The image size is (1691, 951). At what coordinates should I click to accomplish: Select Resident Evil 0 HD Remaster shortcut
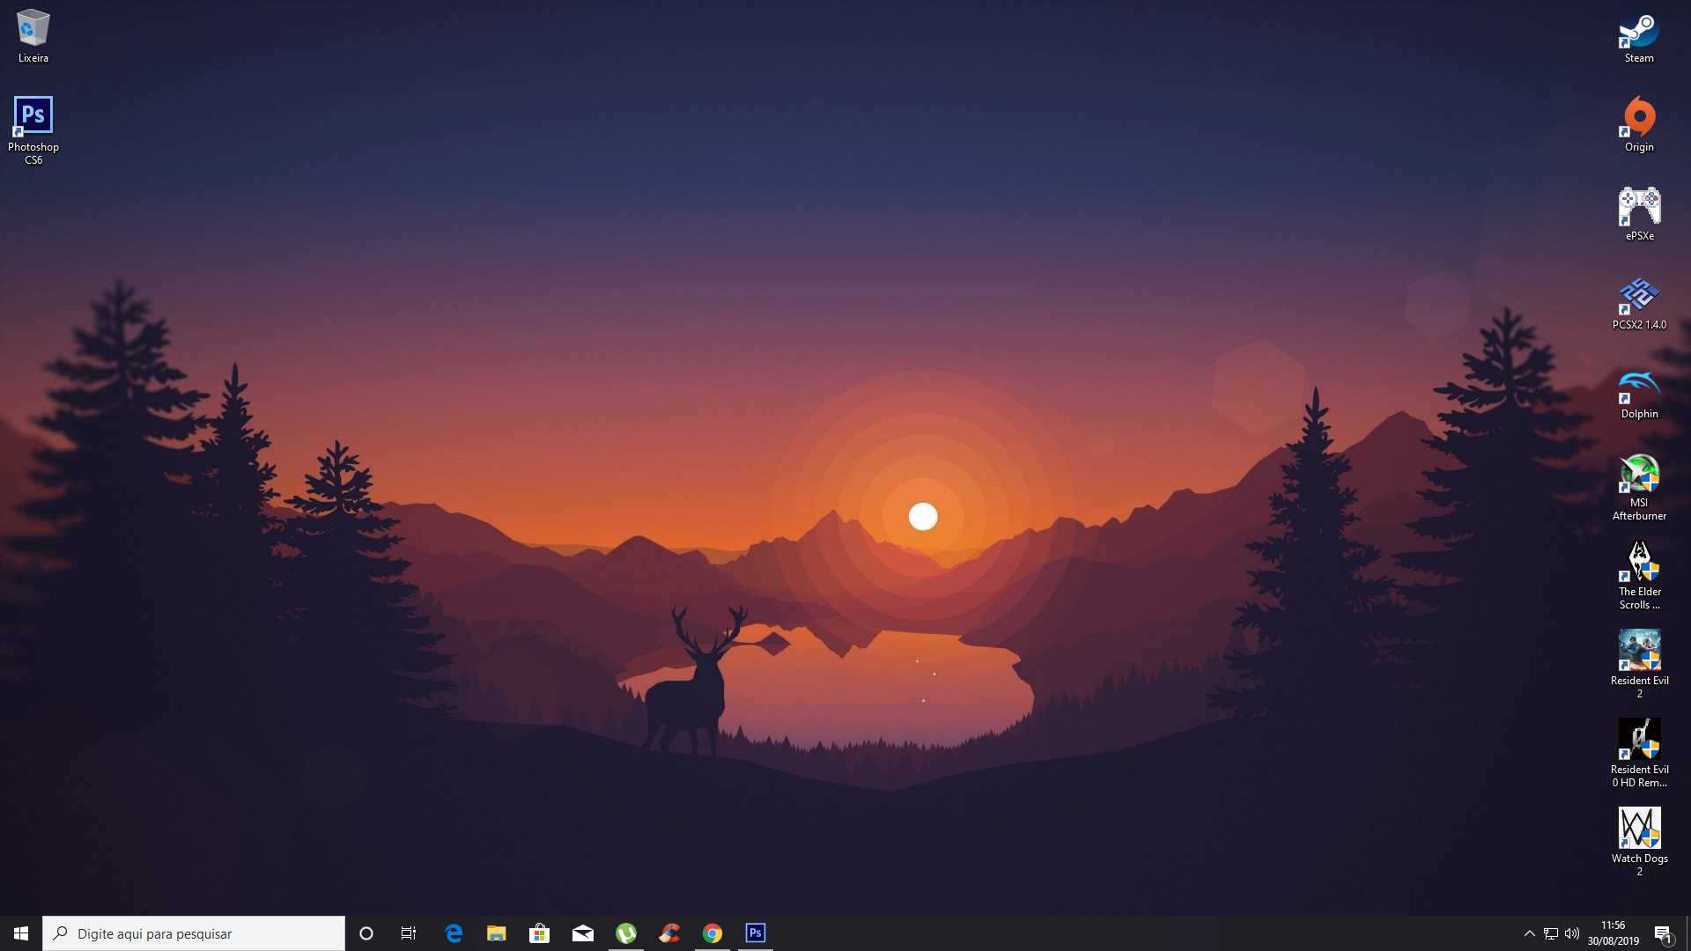point(1639,755)
